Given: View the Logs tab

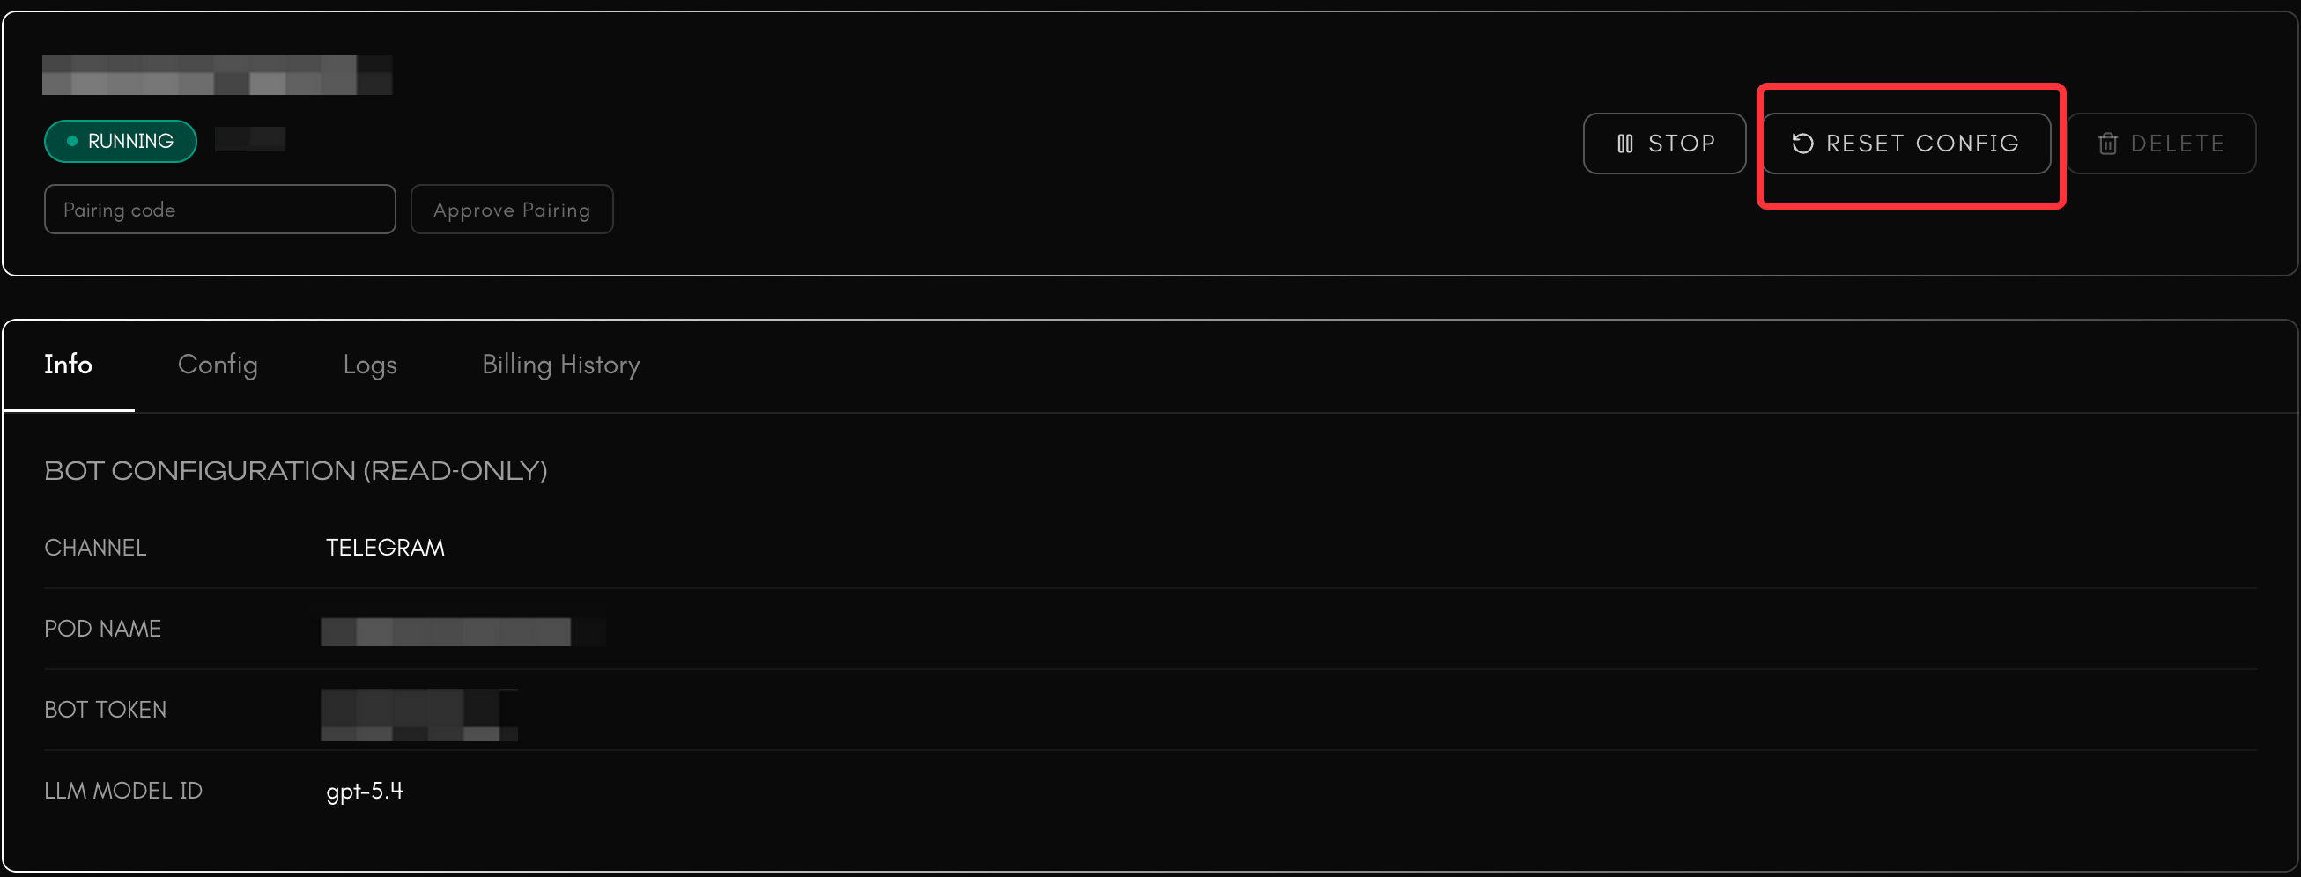Looking at the screenshot, I should 370,365.
